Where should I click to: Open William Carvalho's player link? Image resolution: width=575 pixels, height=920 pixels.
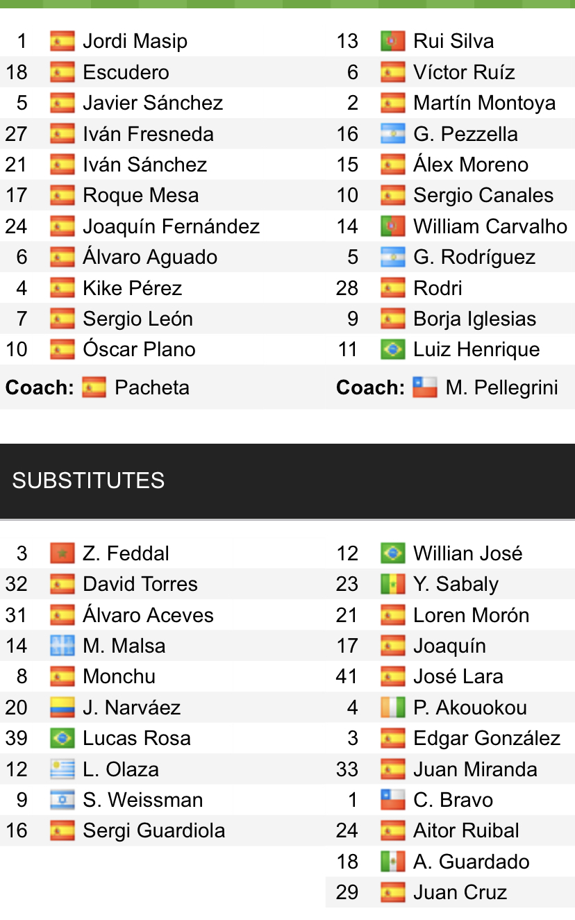click(490, 226)
